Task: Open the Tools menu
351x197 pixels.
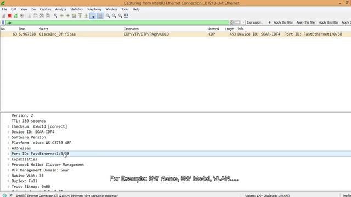Action: 125,9
